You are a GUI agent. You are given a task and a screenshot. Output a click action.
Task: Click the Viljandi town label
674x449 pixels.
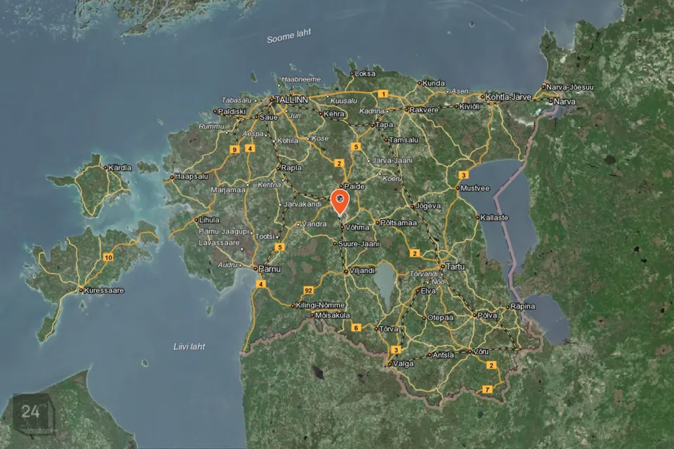[362, 271]
